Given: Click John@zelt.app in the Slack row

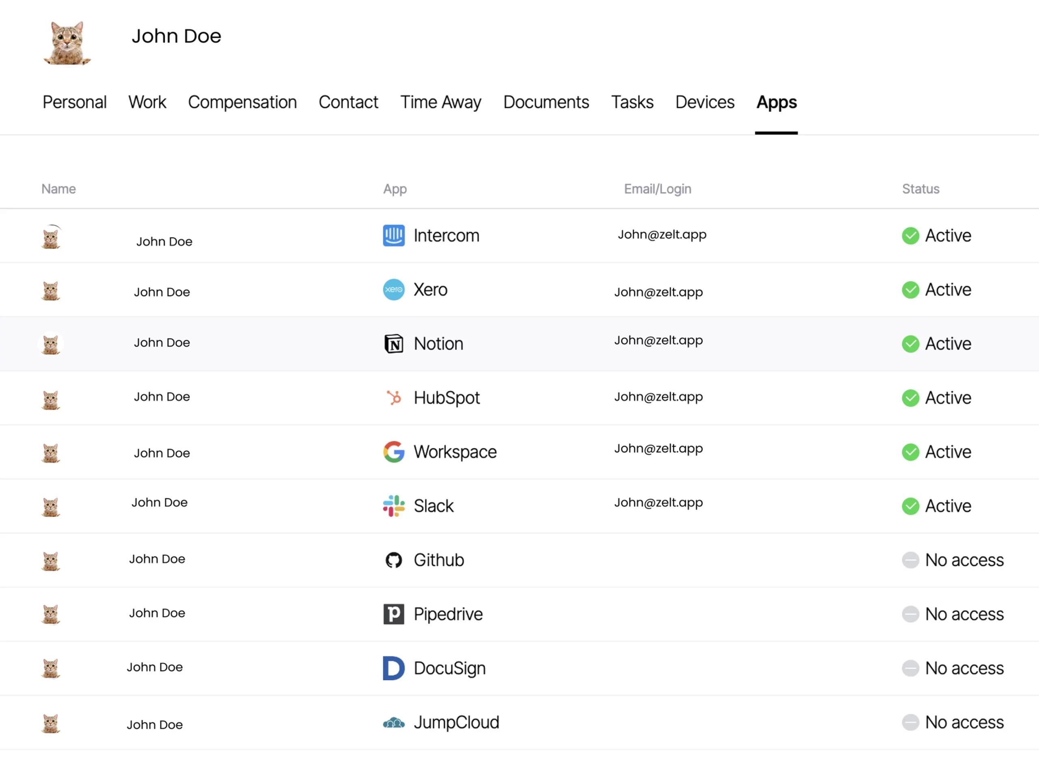Looking at the screenshot, I should [658, 503].
